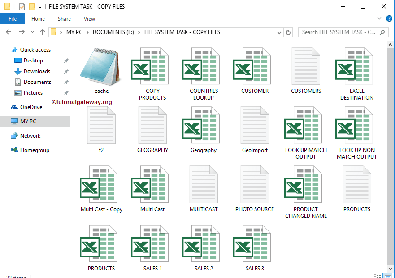Go up one folder level
The image size is (395, 278).
(x=43, y=32)
